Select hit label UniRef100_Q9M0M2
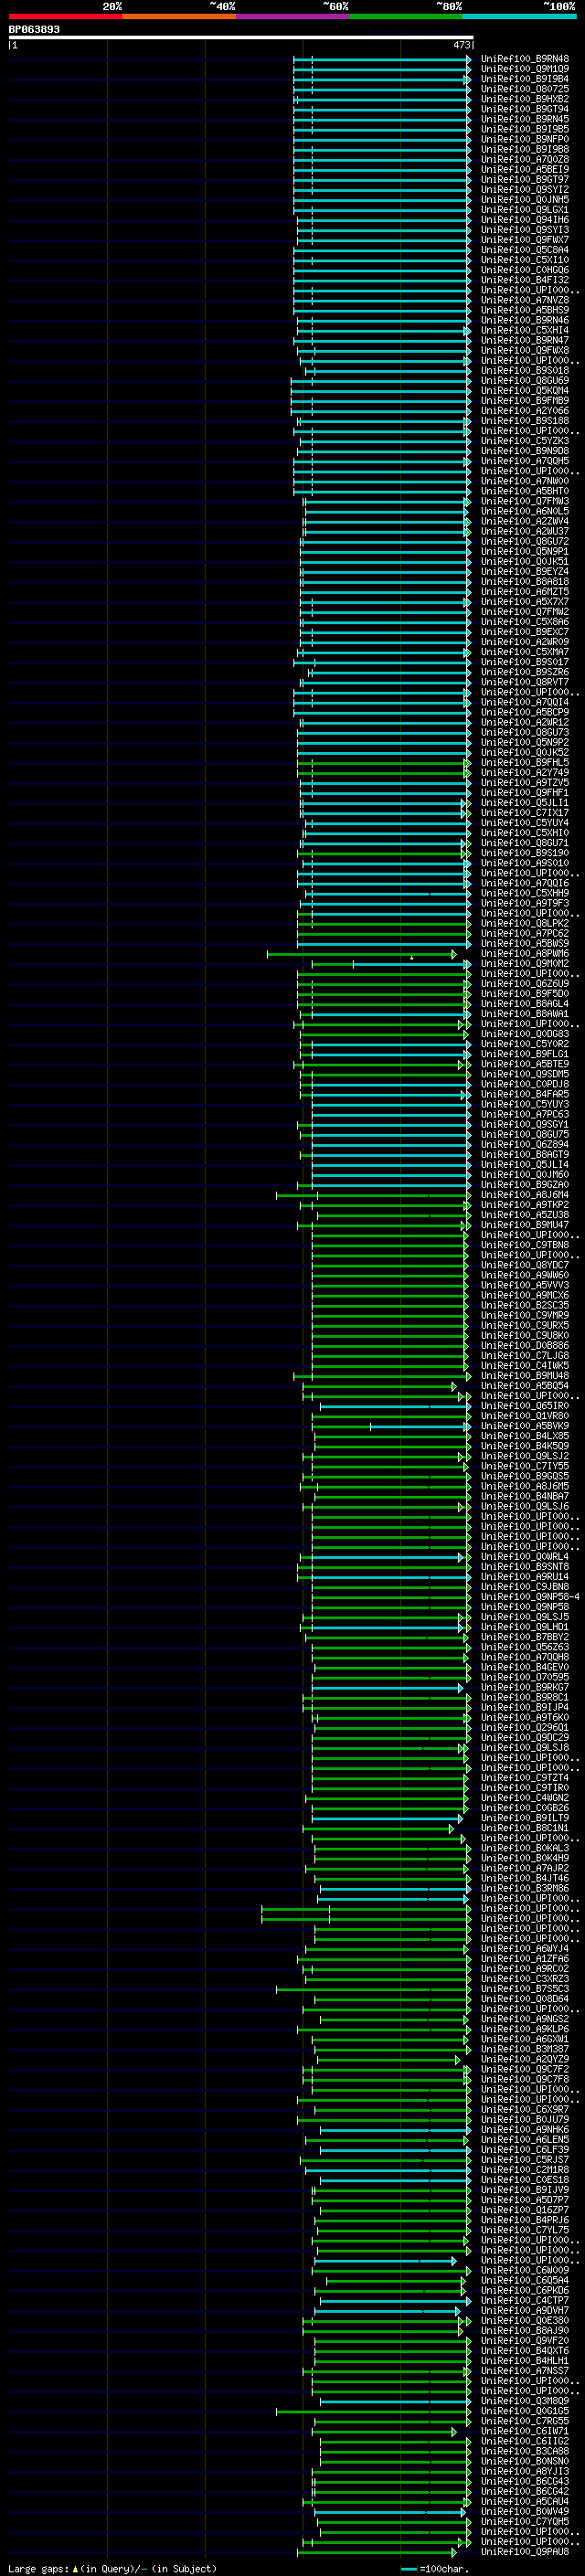The image size is (585, 2576). [x=525, y=963]
